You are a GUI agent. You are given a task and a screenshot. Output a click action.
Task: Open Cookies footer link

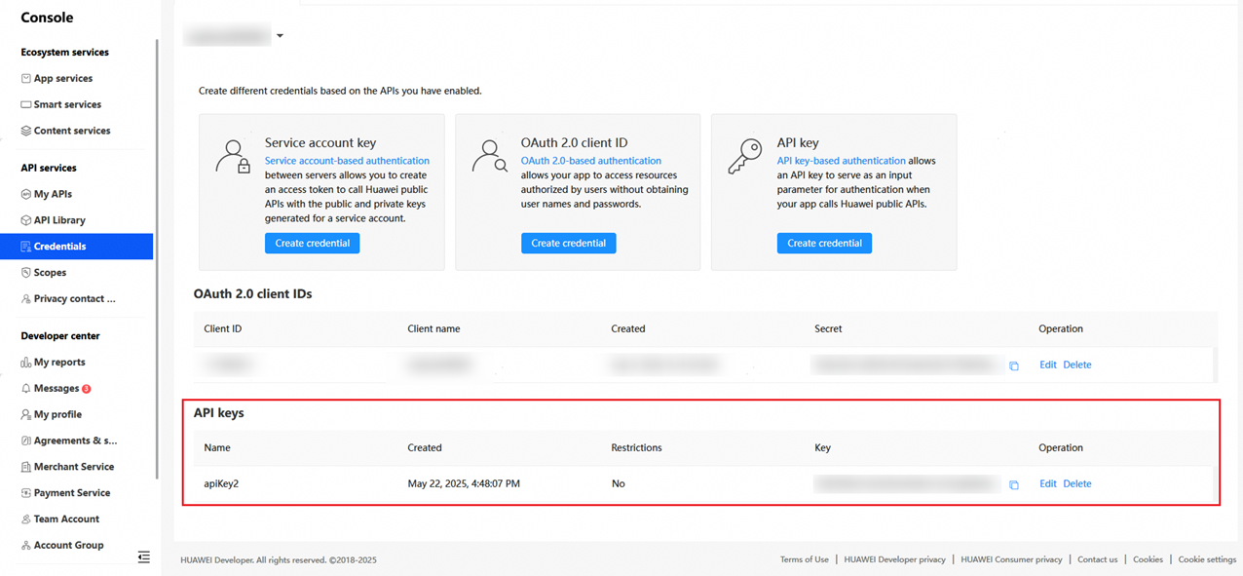coord(1149,559)
